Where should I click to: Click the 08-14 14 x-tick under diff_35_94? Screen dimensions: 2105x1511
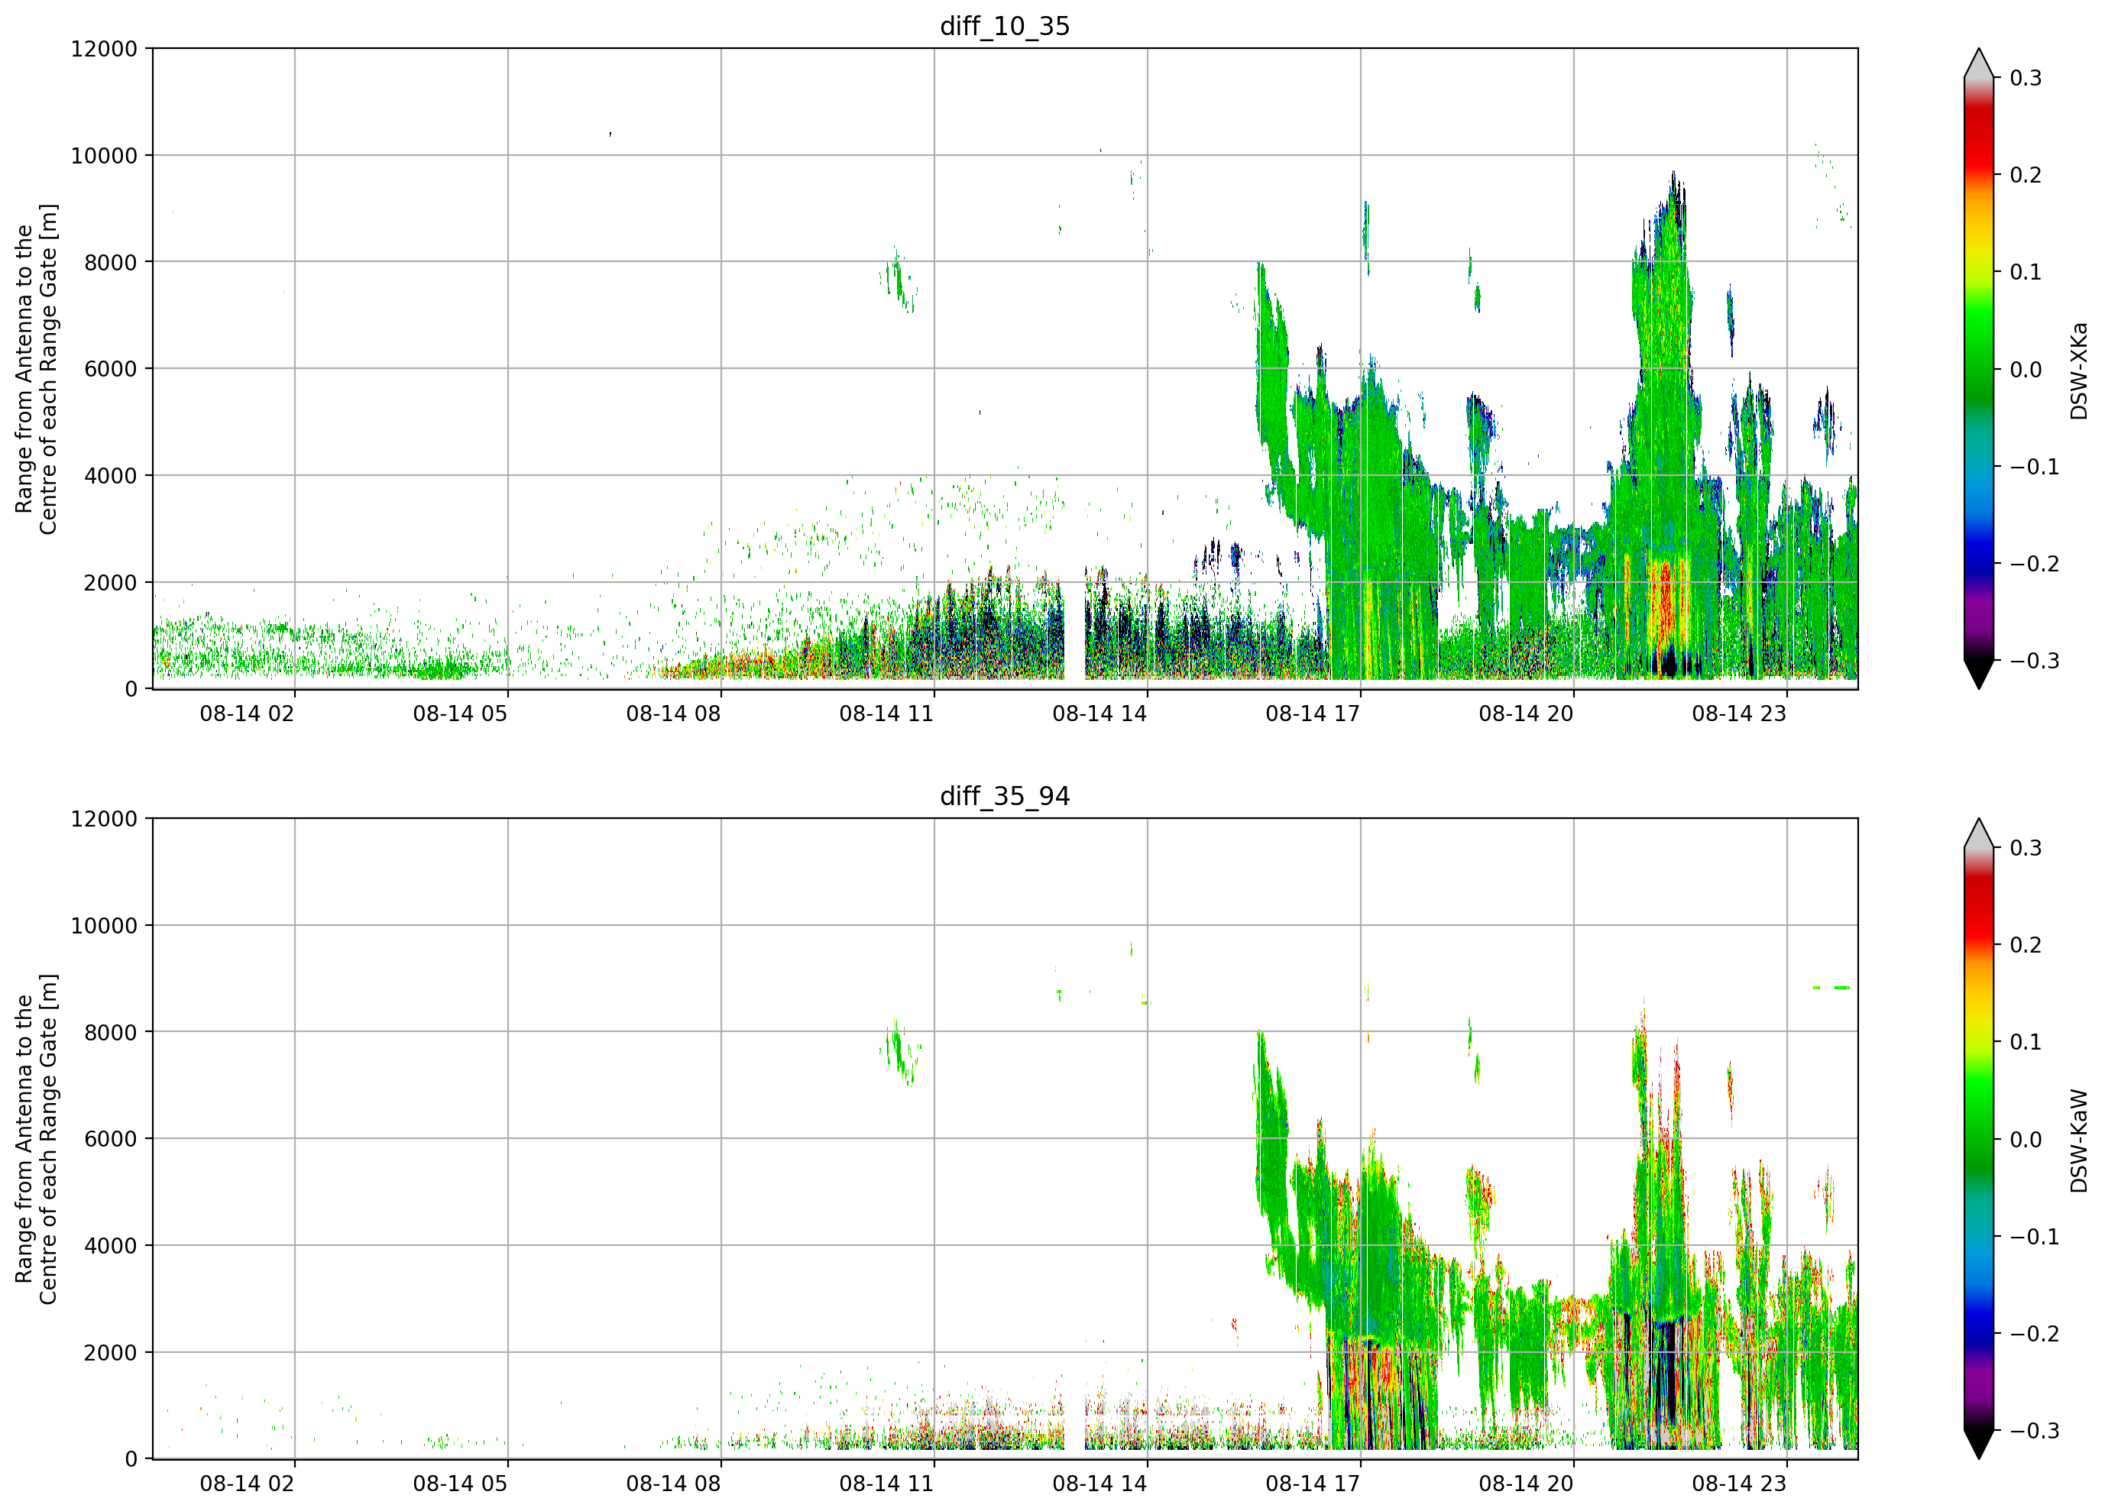coord(1099,1484)
